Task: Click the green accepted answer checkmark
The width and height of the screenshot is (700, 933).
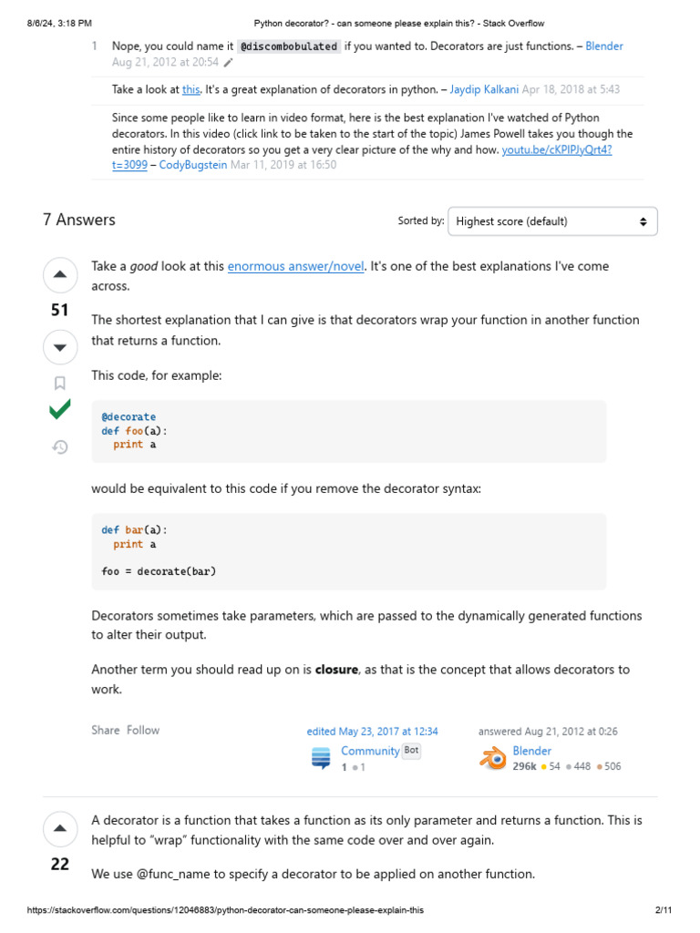Action: pyautogui.click(x=60, y=411)
